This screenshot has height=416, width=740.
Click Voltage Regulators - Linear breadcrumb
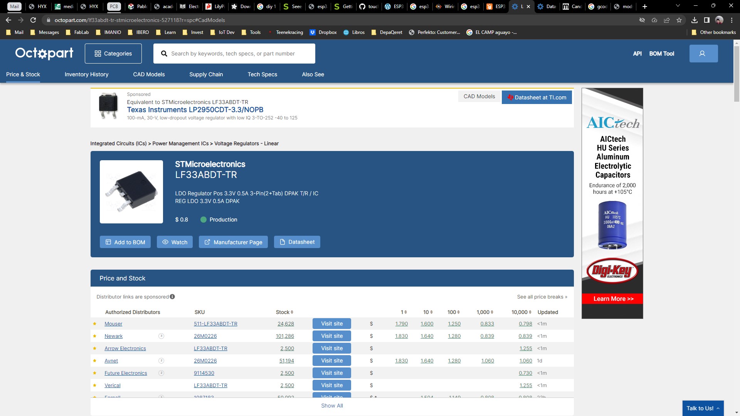[x=246, y=143]
